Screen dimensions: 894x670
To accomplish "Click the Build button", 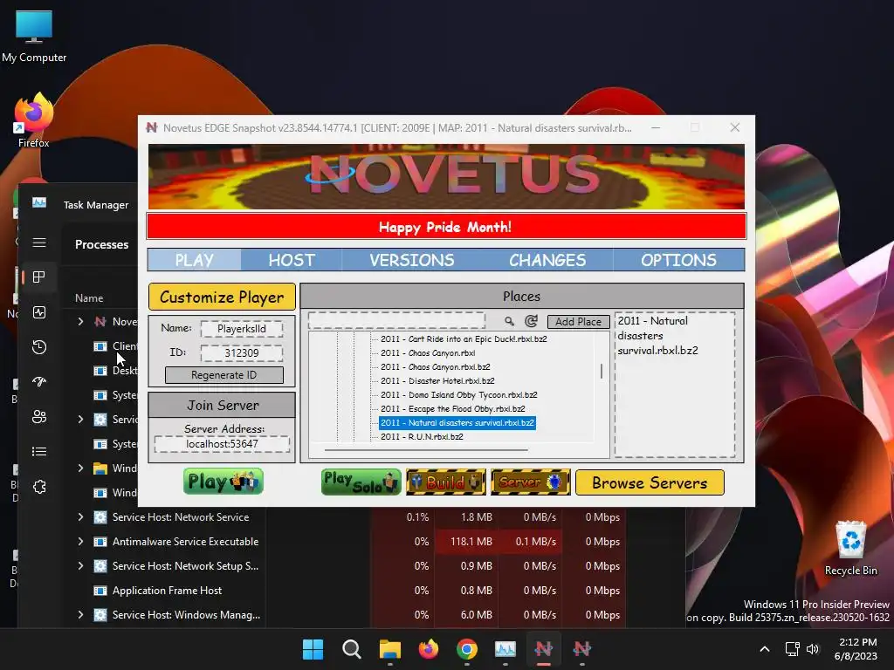I will click(446, 482).
